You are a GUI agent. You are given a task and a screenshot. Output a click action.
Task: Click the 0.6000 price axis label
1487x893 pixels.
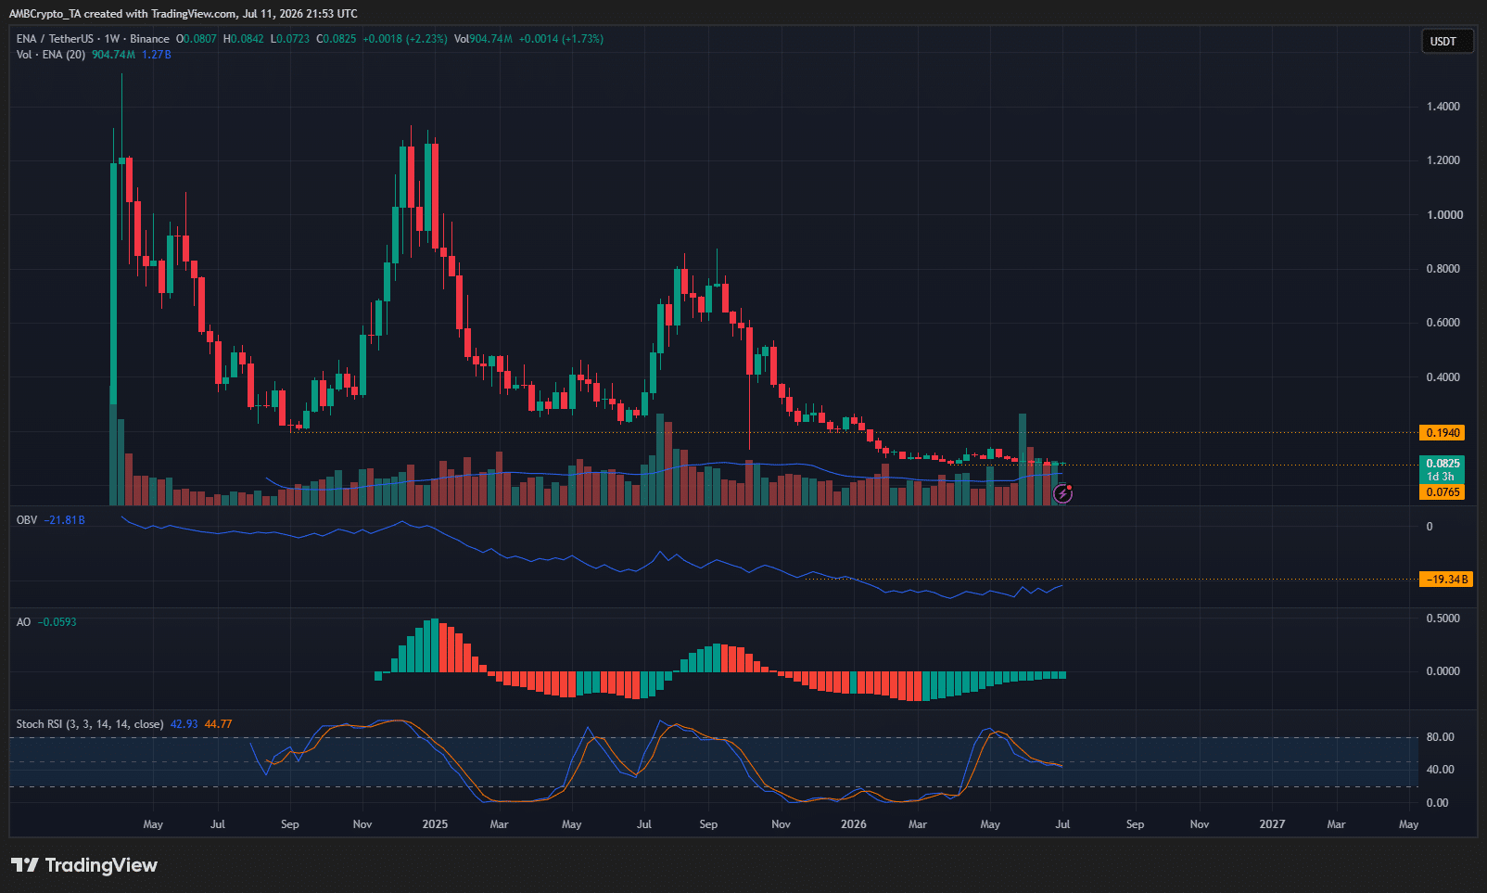coord(1443,323)
